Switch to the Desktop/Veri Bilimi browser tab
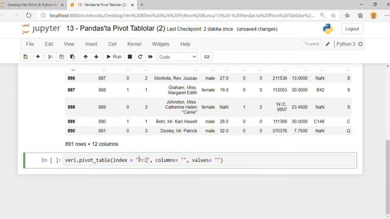The width and height of the screenshot is (390, 219). coord(33,5)
